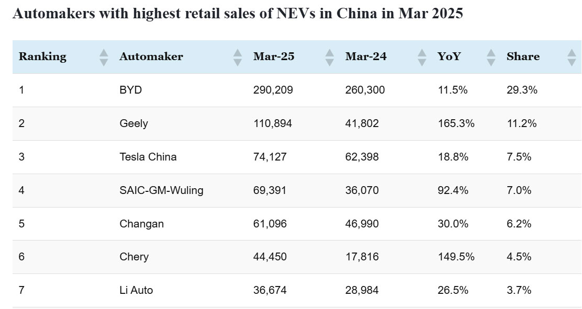
Task: Click Li Auto's 3.7% share cell
Action: tap(519, 290)
